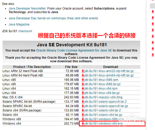Download jdk-8u181-linux-x64.tar.gz
This screenshot has height=130, width=155.
pyautogui.click(x=102, y=93)
